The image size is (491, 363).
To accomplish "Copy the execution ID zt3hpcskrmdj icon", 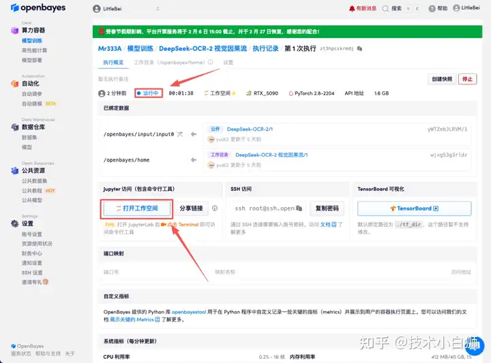I will [360, 48].
